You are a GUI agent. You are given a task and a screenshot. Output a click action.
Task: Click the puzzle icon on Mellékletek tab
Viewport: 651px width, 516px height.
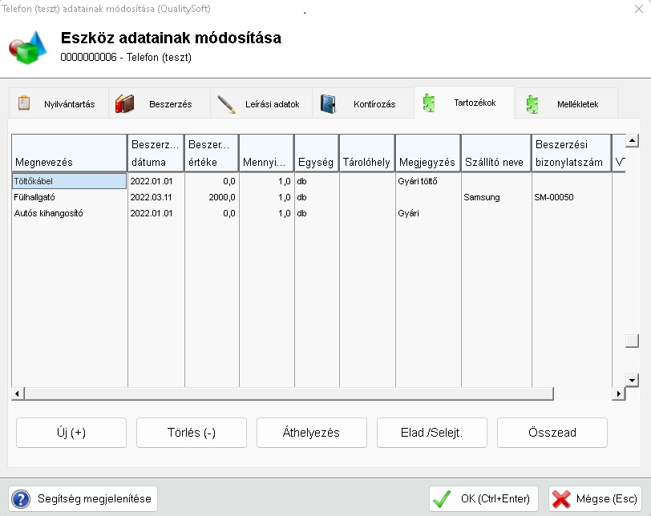pyautogui.click(x=532, y=104)
